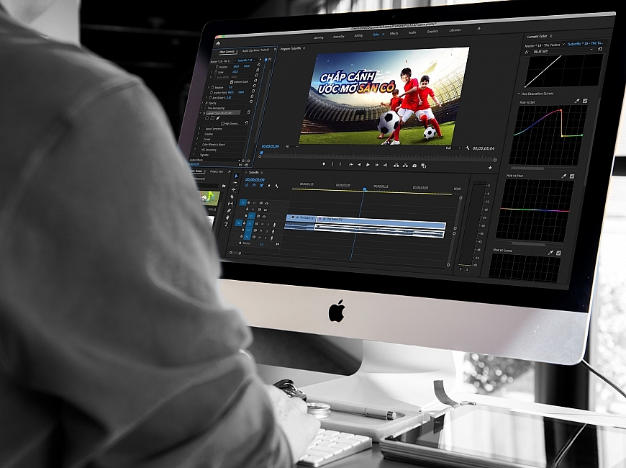
Task: Toggle V1 track output eye
Action: click(x=264, y=216)
